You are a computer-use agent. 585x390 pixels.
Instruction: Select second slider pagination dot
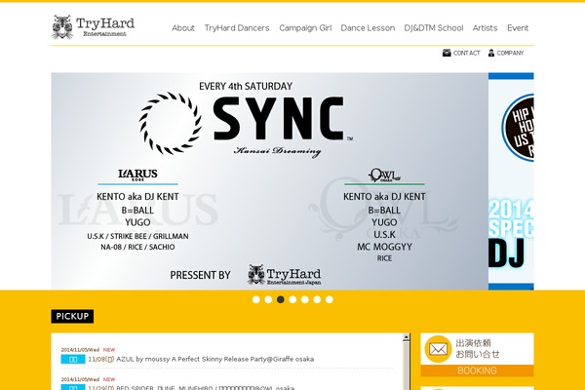click(x=268, y=299)
